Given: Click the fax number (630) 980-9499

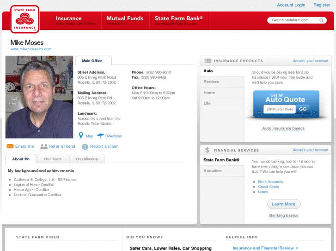Looking at the screenshot, I should pos(153,77).
